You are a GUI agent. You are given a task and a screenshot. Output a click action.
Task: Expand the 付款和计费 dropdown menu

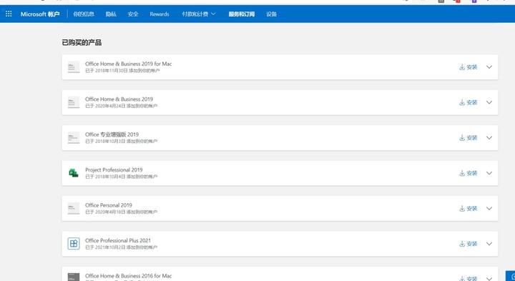click(x=199, y=14)
